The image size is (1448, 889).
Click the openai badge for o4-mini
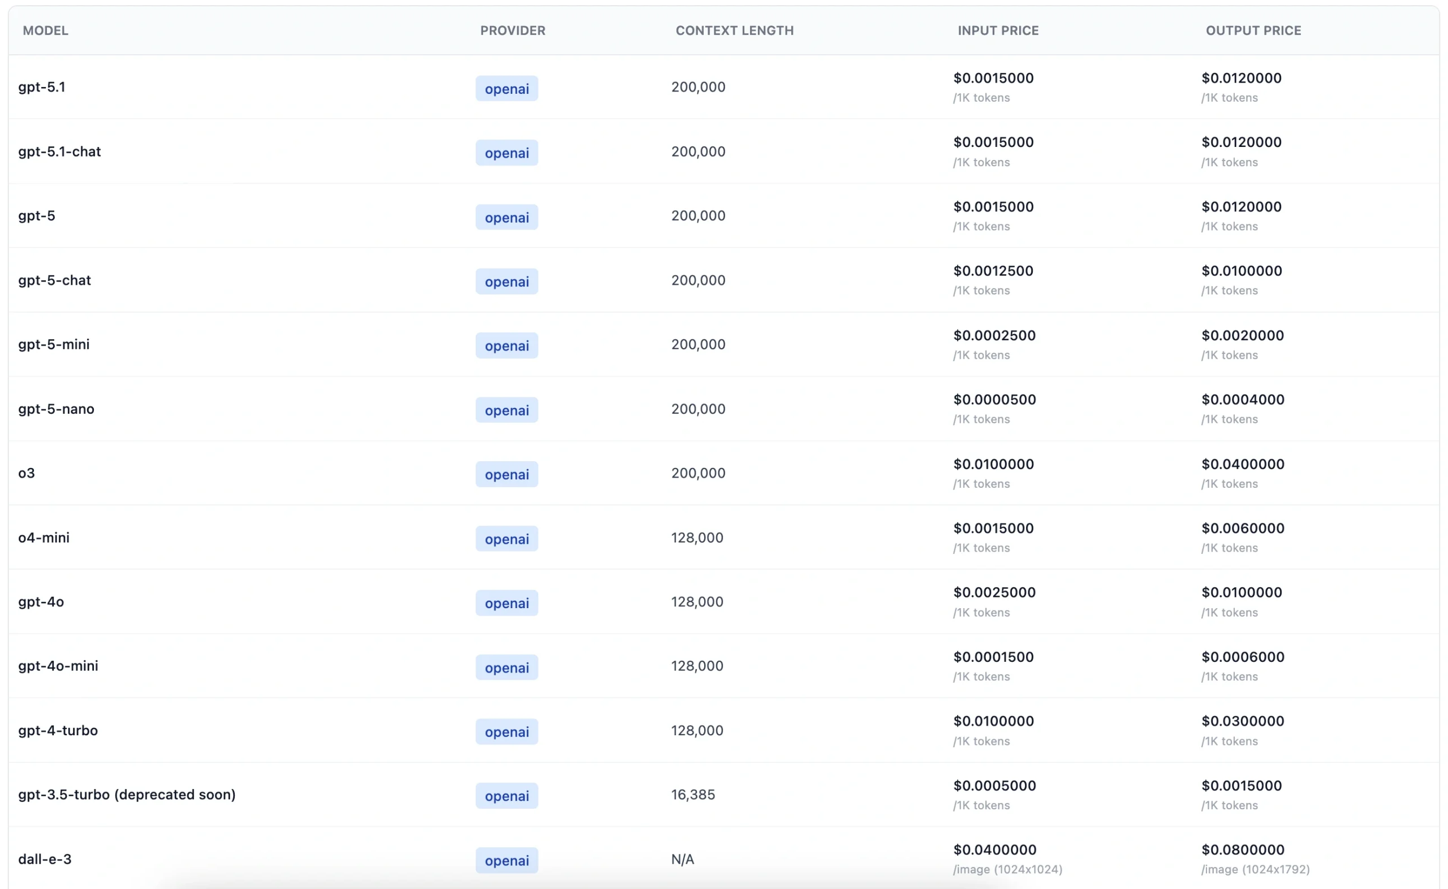click(x=507, y=539)
